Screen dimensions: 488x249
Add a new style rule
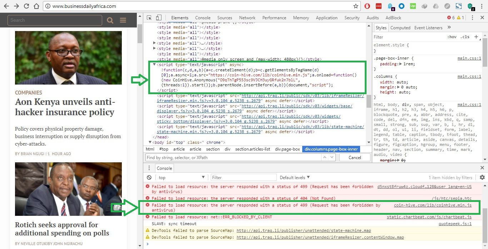[x=476, y=37]
